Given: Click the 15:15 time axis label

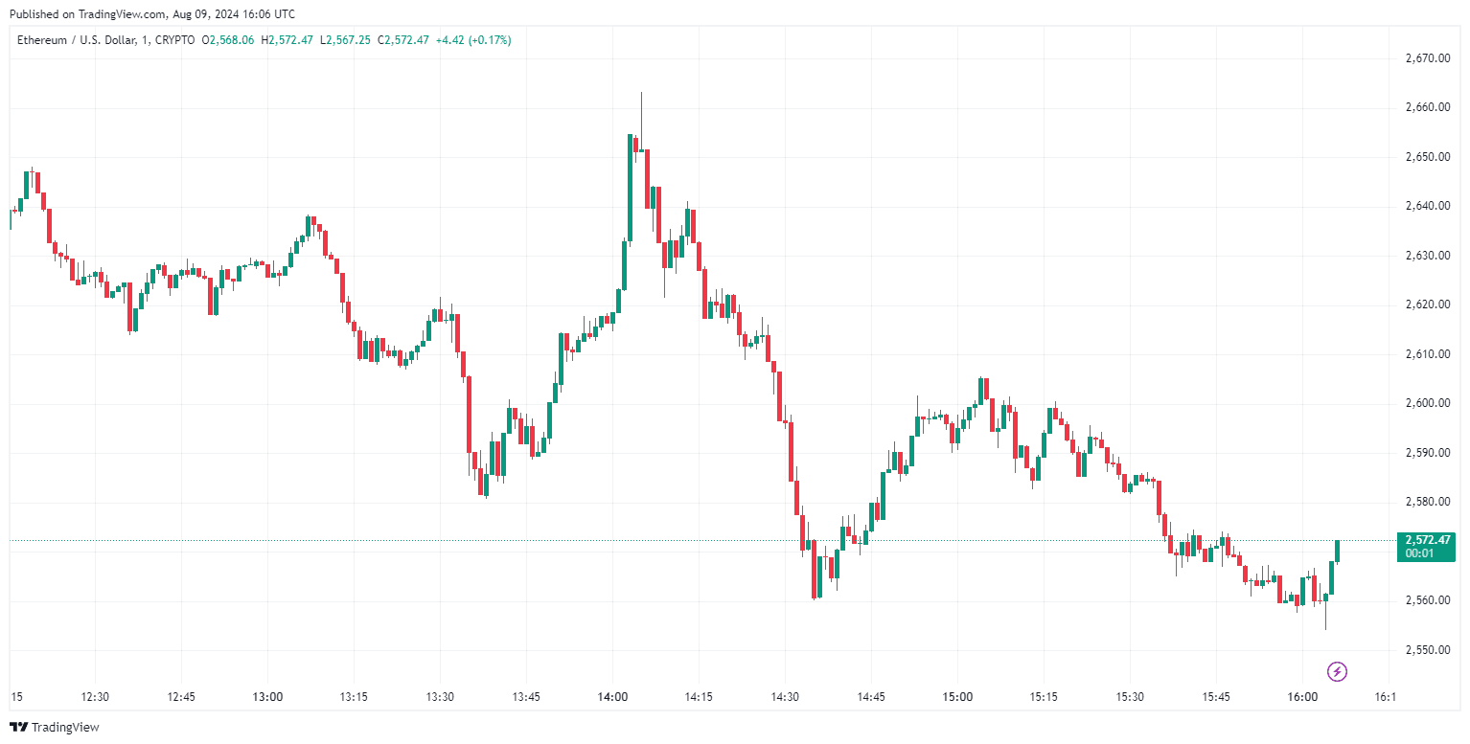Looking at the screenshot, I should 1044,697.
